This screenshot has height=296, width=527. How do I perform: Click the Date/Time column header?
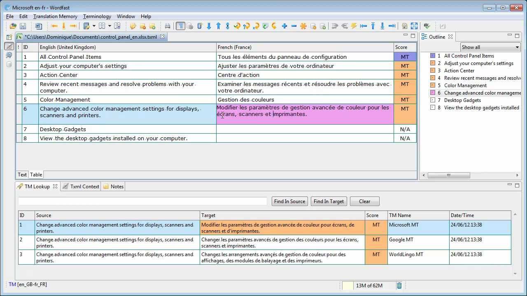[480, 215]
